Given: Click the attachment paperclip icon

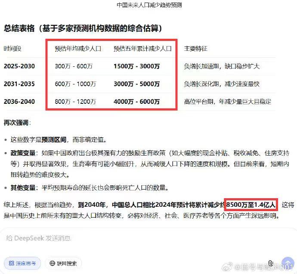Looking at the screenshot, I should (x=270, y=263).
